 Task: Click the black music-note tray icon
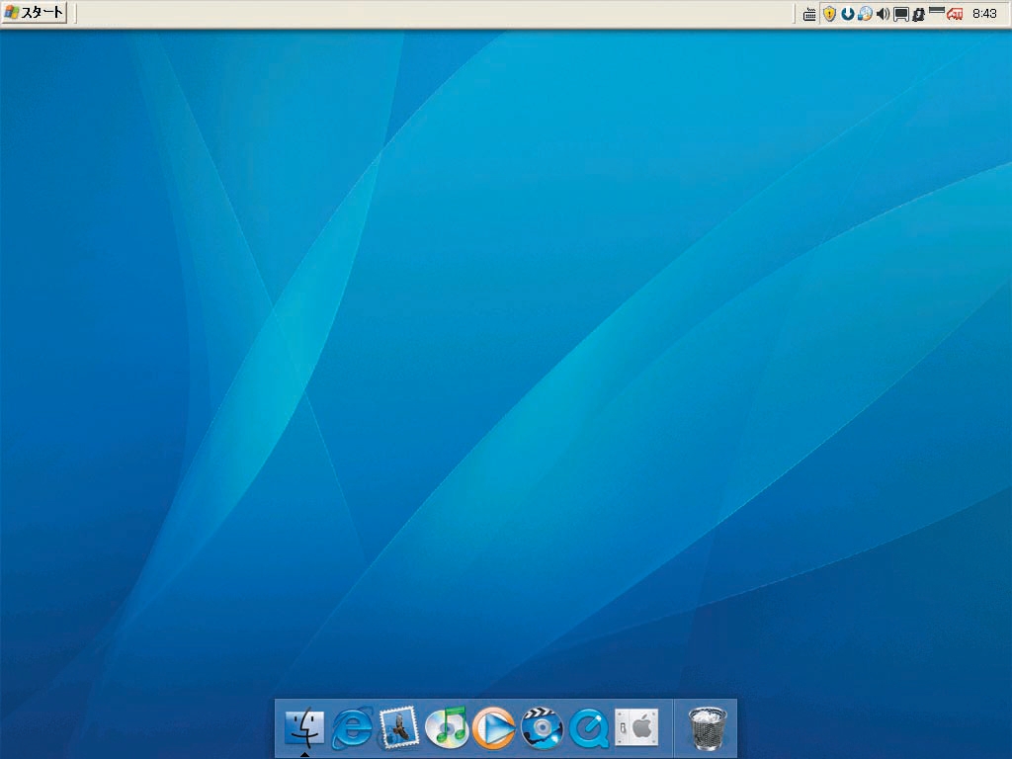(918, 14)
